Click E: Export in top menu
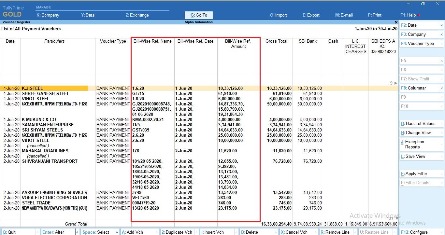 tap(311, 15)
